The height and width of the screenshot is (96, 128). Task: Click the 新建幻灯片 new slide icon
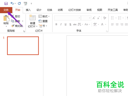point(33,17)
